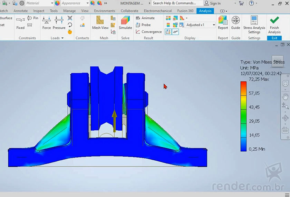This screenshot has width=290, height=197.
Task: Open Stress Analysis Settings
Action: pyautogui.click(x=254, y=24)
